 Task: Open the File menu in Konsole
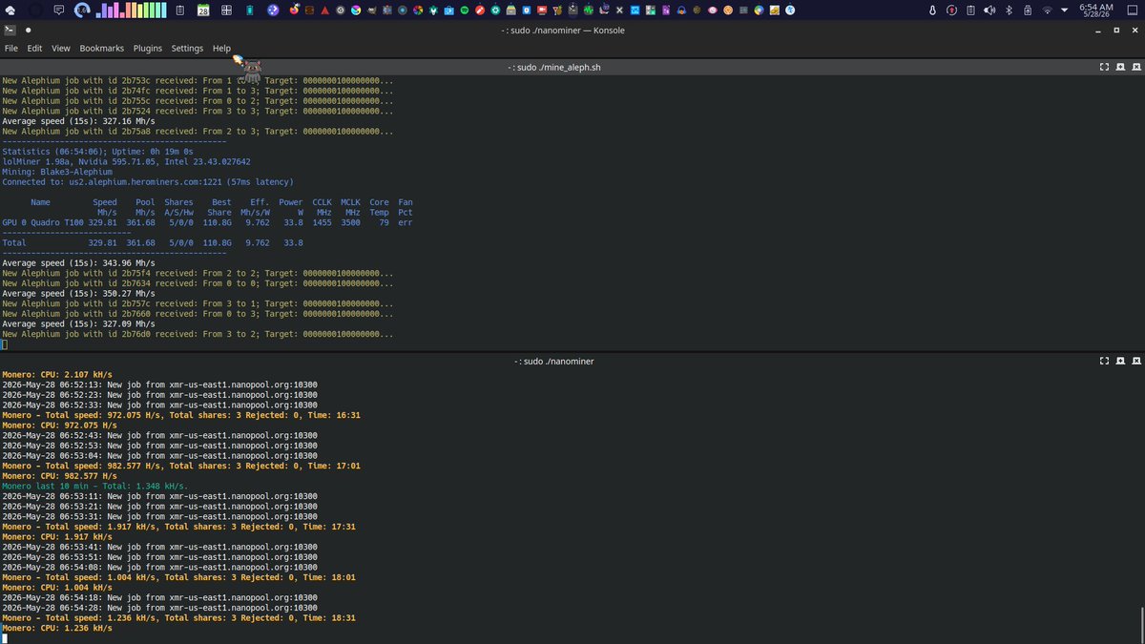[10, 48]
